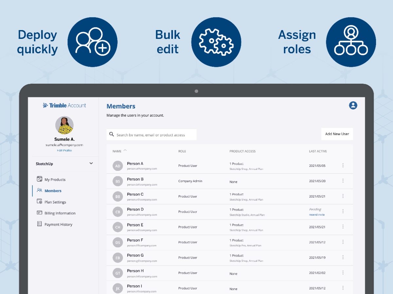This screenshot has width=393, height=294.
Task: Select the name Person E
Action: (x=135, y=225)
